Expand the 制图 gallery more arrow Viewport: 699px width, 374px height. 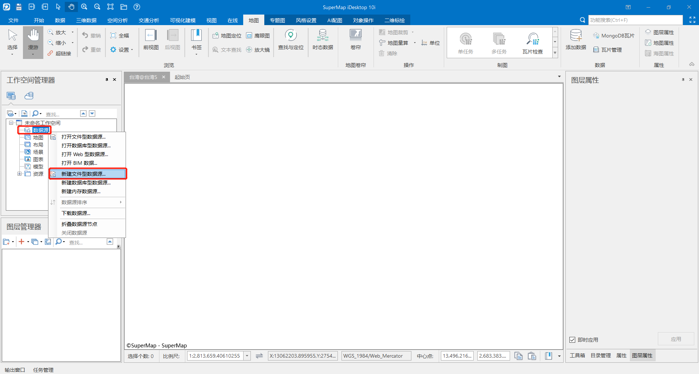point(555,53)
